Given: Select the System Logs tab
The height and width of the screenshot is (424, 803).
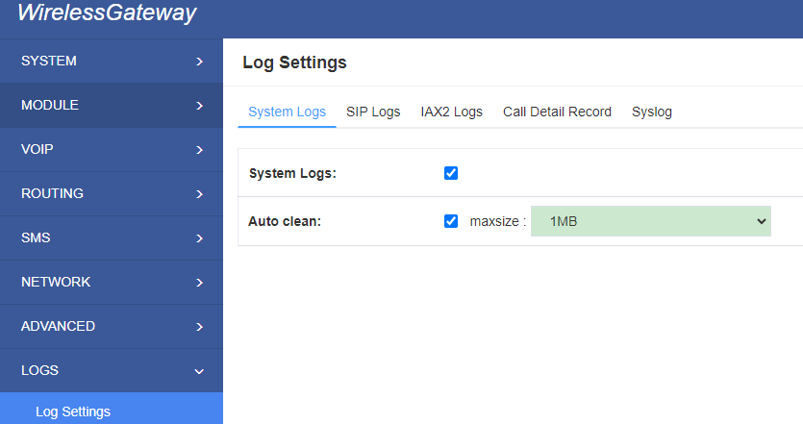Looking at the screenshot, I should [x=287, y=112].
